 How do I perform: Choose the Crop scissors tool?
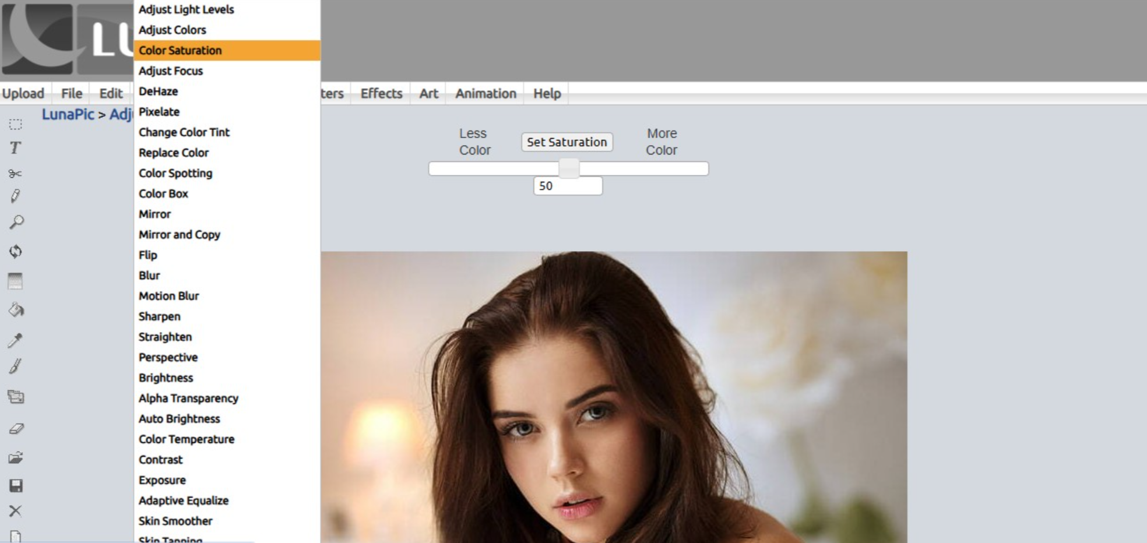[x=16, y=173]
